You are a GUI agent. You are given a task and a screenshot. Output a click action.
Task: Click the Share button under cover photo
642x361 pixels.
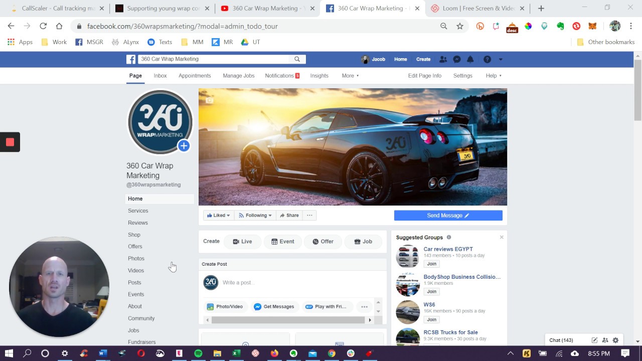pos(289,216)
